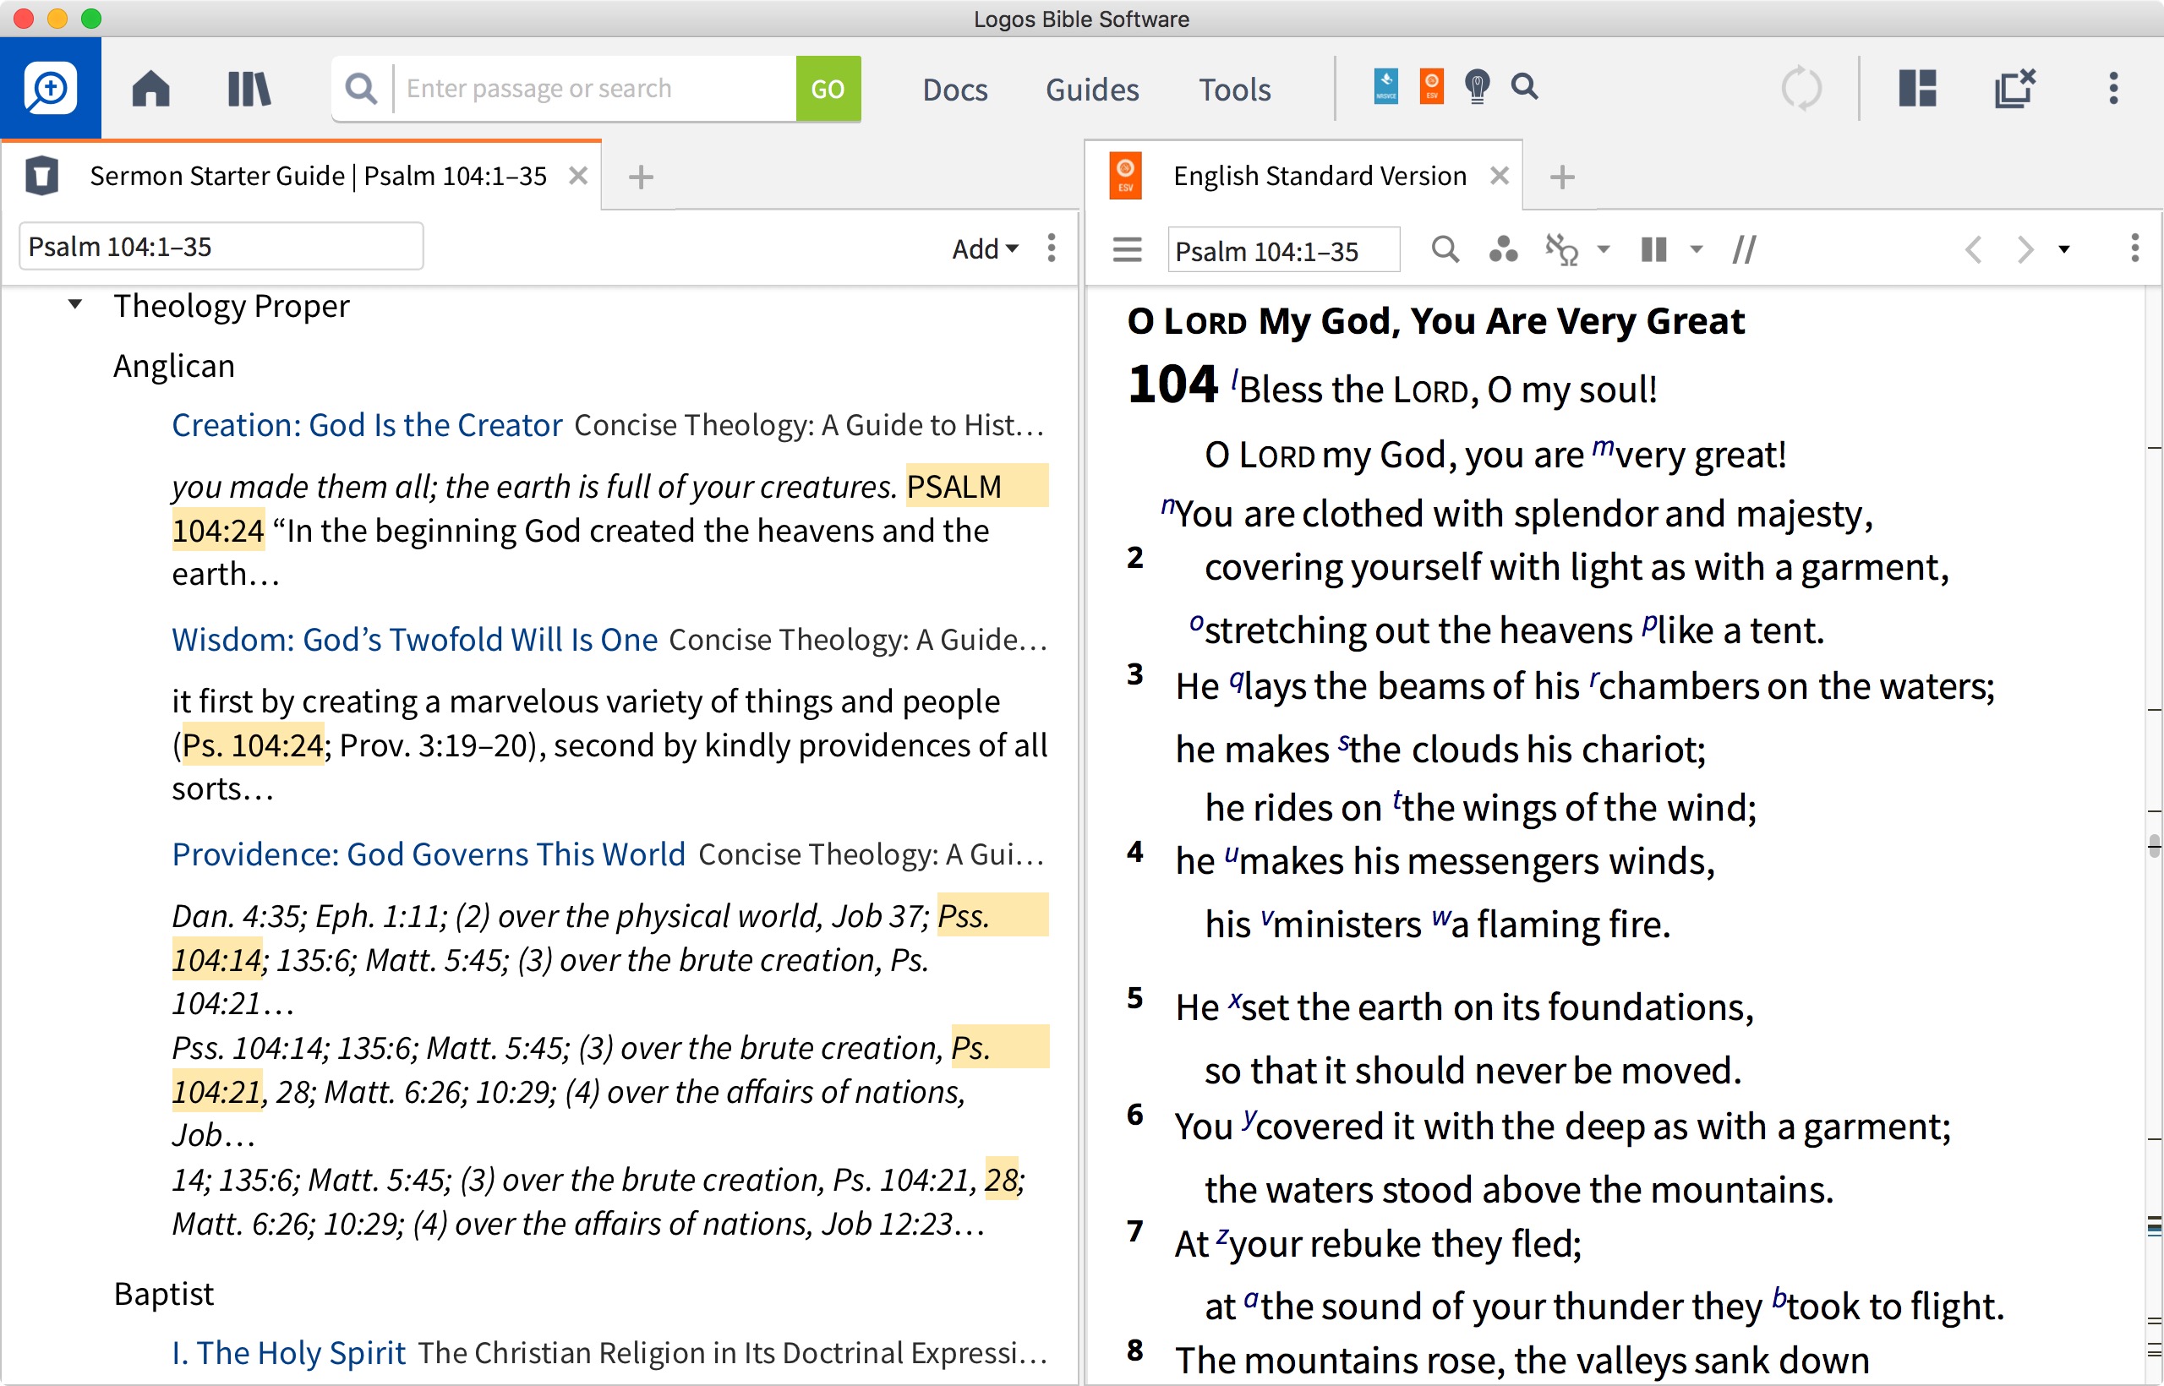2164x1386 pixels.
Task: Open Providence: God Governs This World link
Action: [429, 854]
